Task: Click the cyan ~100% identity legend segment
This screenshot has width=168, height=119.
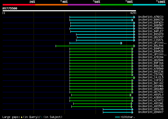Action: (x=149, y=5)
